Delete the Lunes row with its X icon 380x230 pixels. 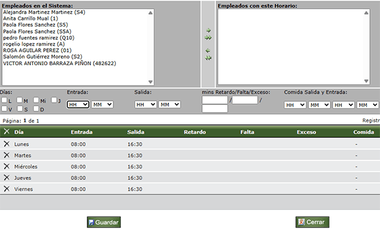(x=6, y=144)
